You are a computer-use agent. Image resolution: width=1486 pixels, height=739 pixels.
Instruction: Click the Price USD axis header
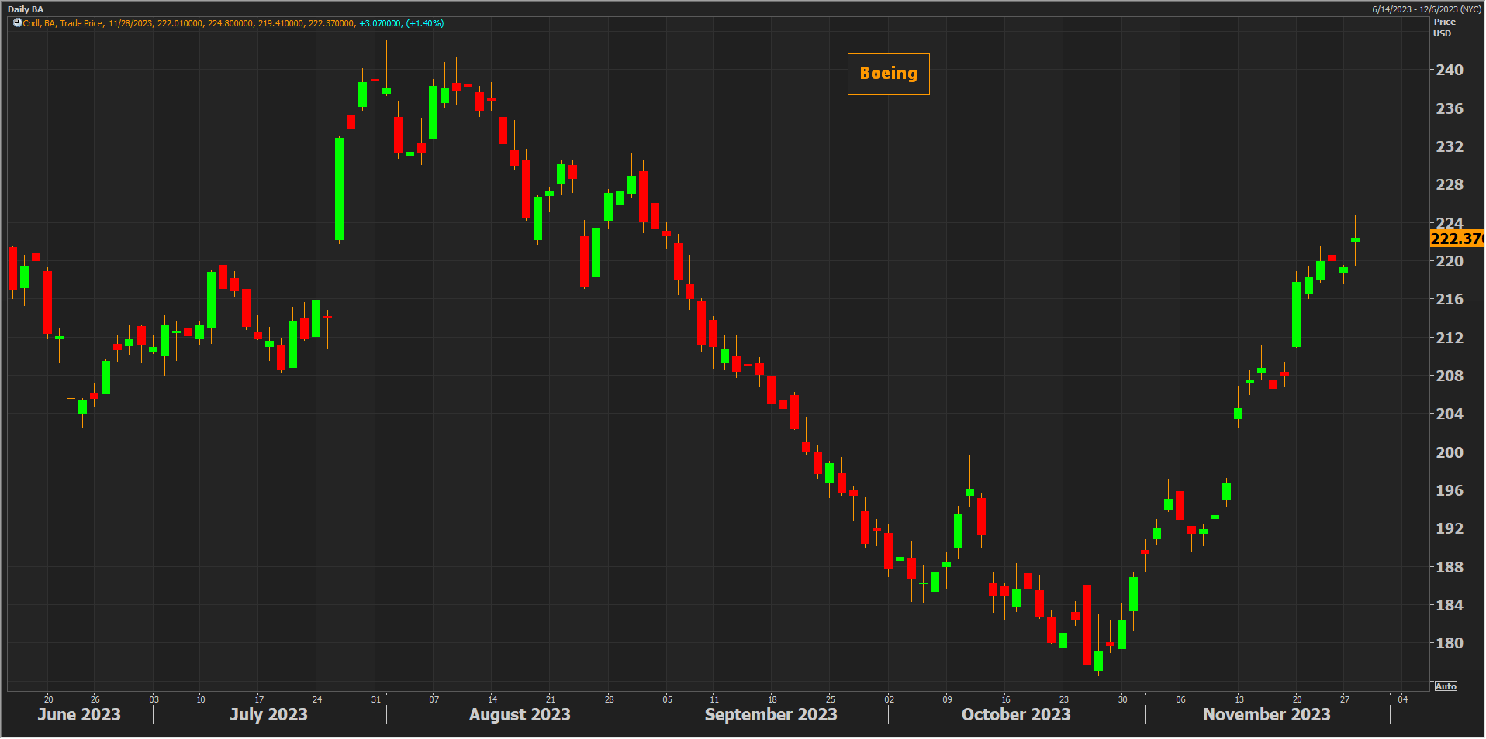[x=1443, y=28]
